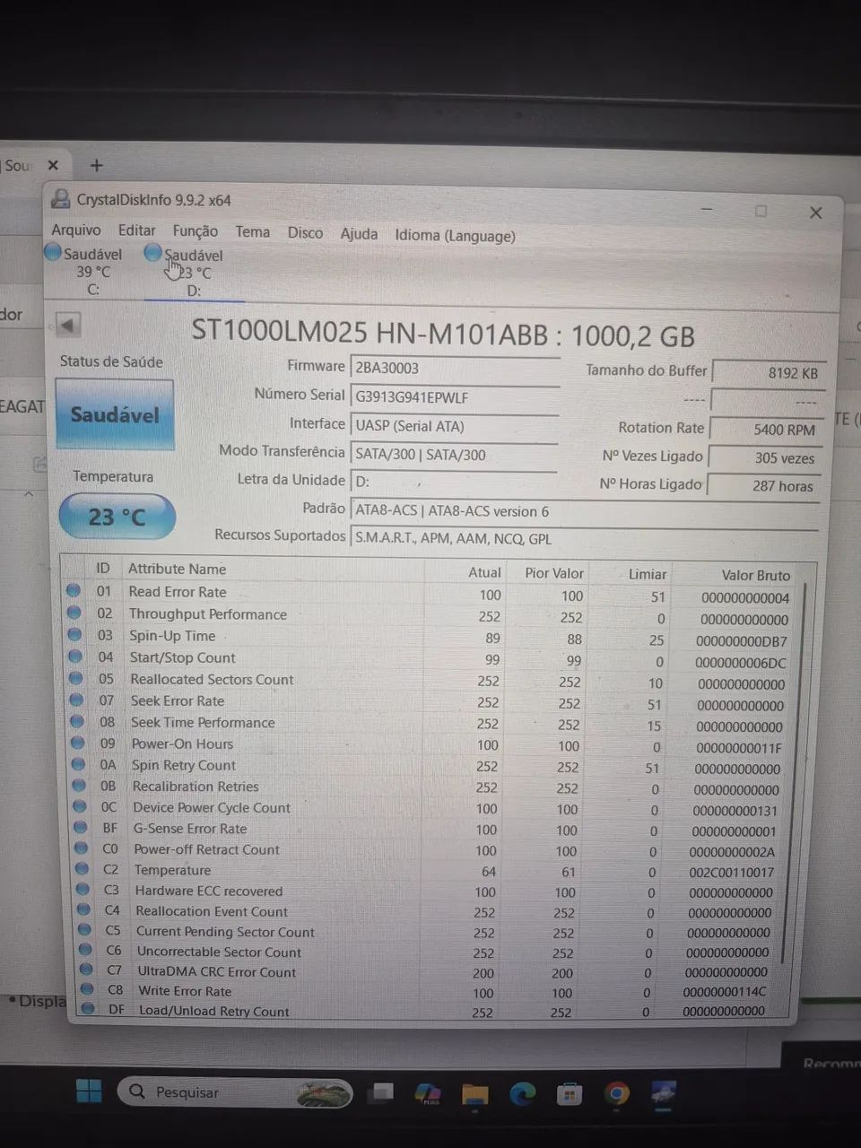Click the transfer mode field SATA/300
Viewport: 861px width, 1148px height.
coord(453,455)
